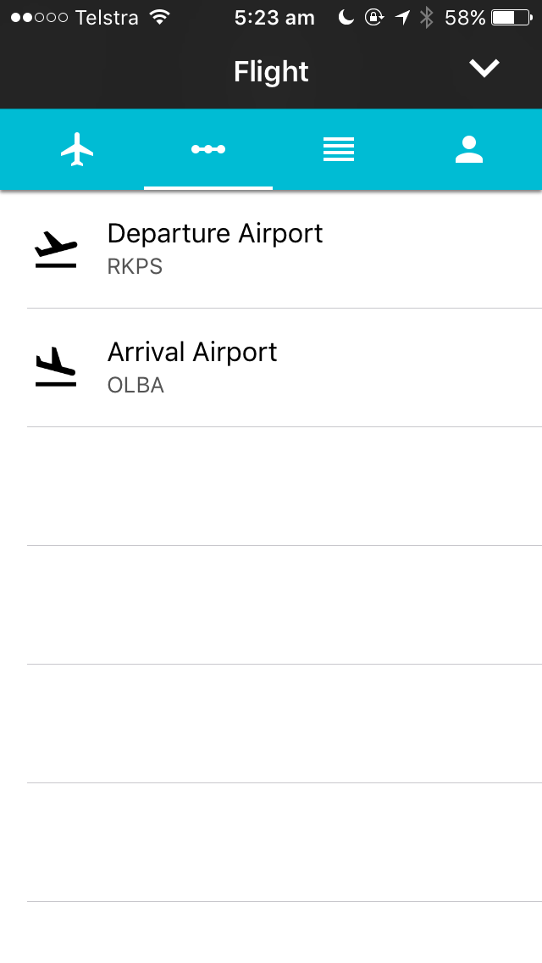Screen dimensions: 542x963
Task: Select the Arrival Airport label
Action: 192,352
